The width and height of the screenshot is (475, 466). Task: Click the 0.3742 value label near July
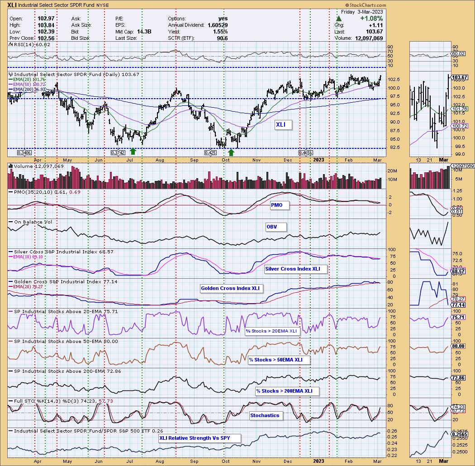[x=118, y=153]
